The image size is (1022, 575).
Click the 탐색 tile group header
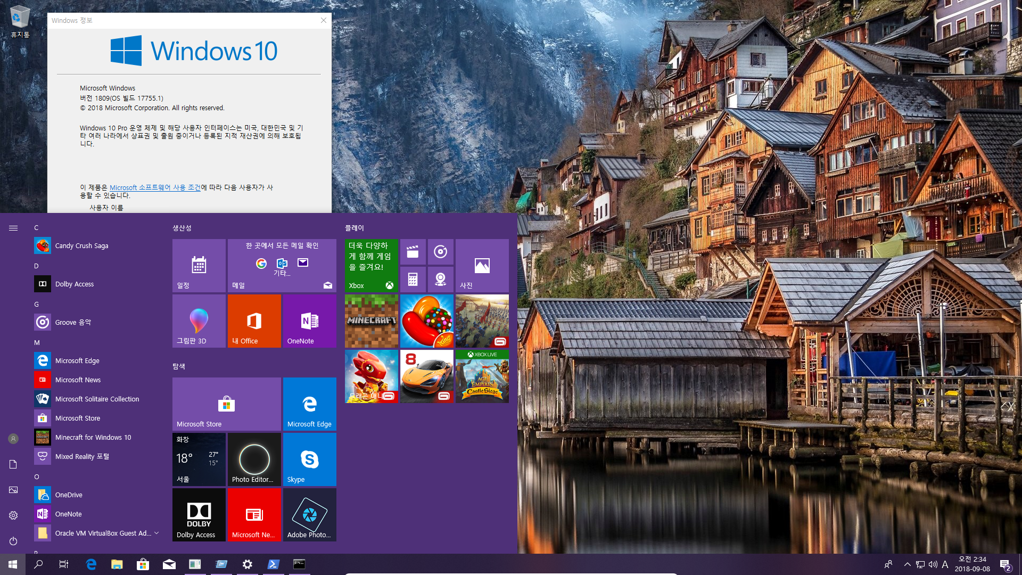coord(179,366)
